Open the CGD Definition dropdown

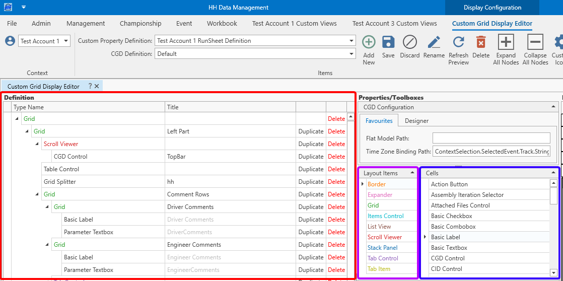[x=352, y=54]
